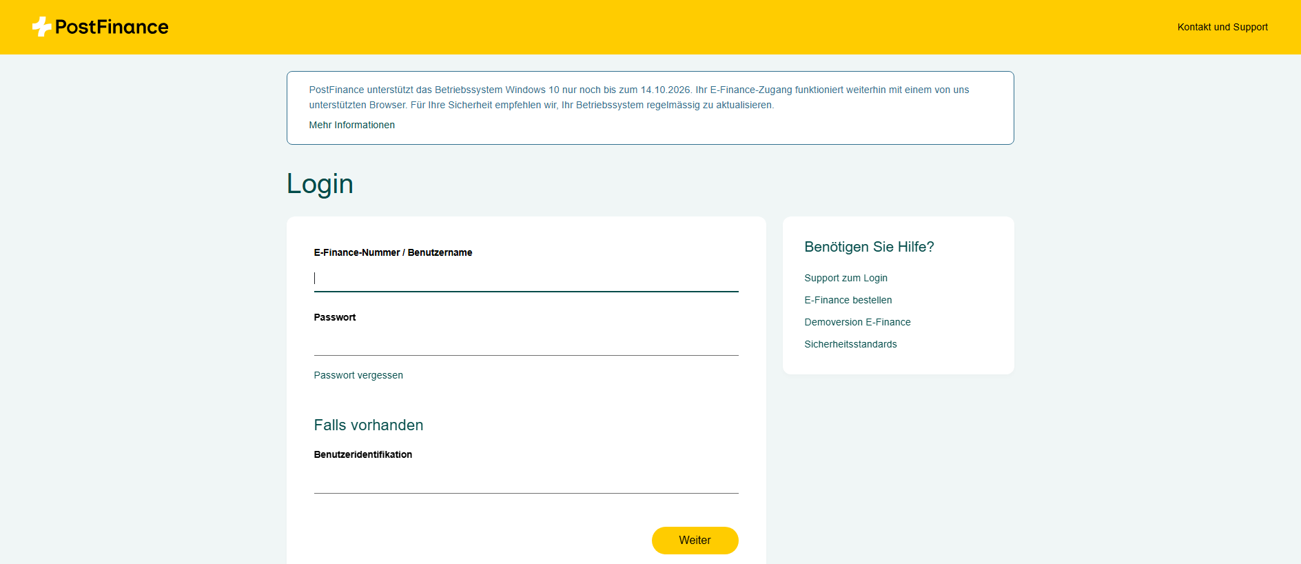1301x564 pixels.
Task: Click the Benötigen Sie Hilfe? heading
Action: (x=869, y=247)
